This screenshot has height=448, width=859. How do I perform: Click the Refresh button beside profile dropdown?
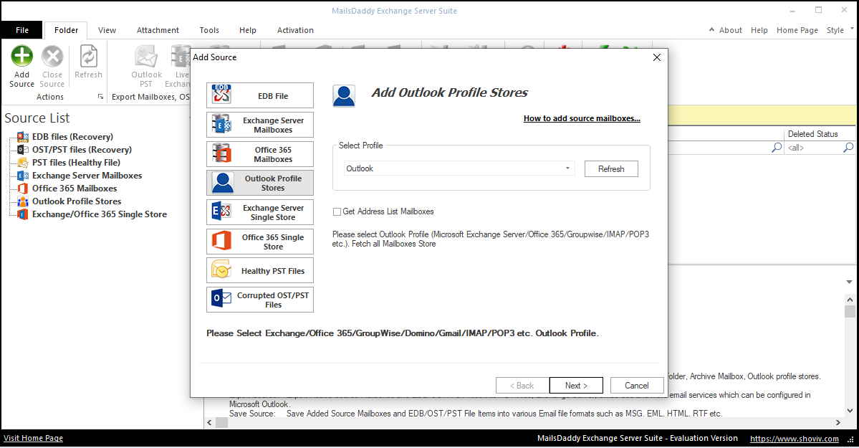click(611, 169)
